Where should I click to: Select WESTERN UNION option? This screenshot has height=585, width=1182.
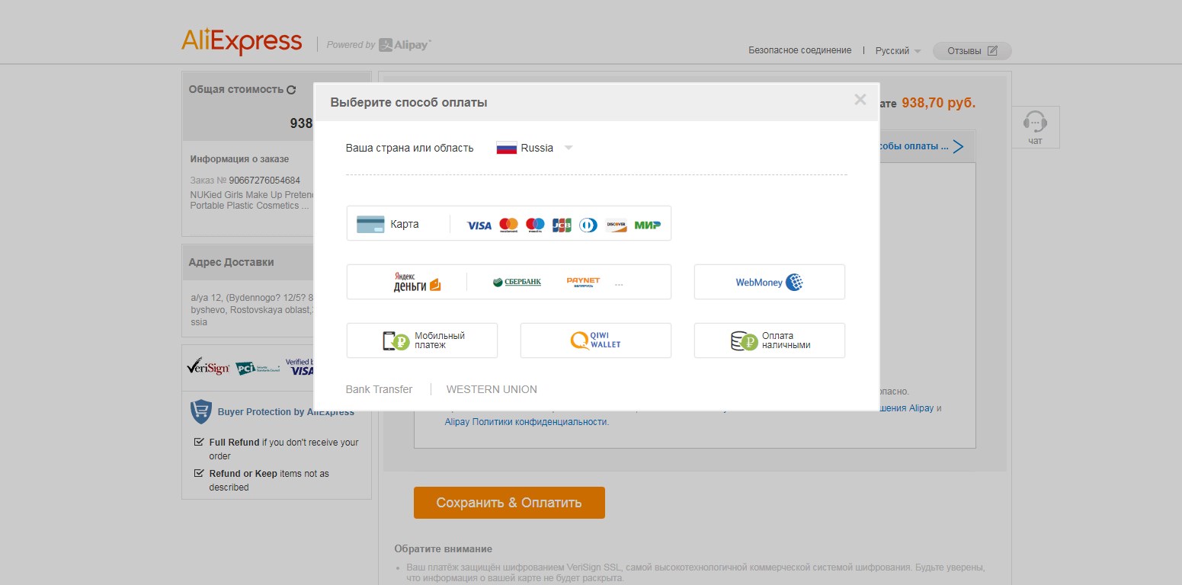coord(492,389)
